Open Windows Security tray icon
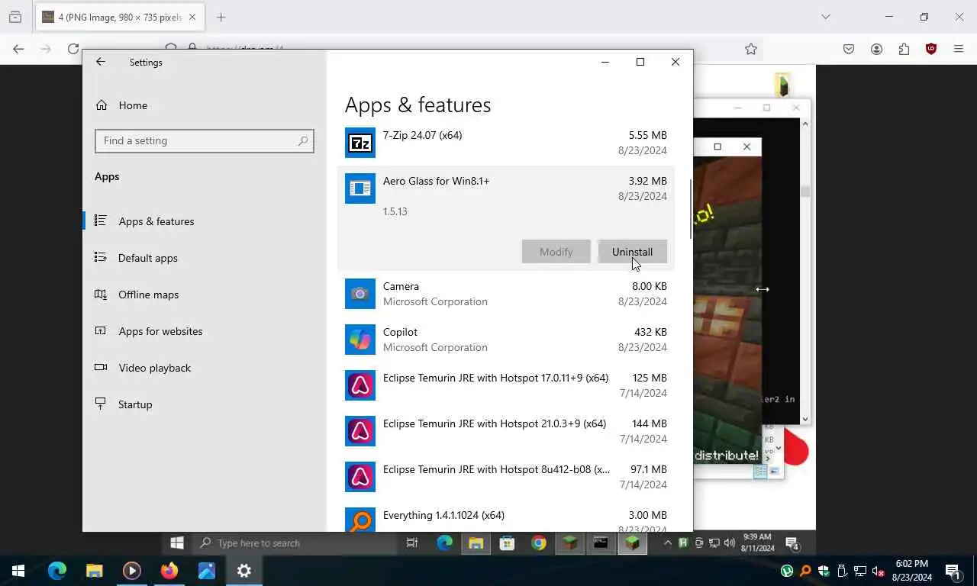Screen dimensions: 977x586 pos(824,571)
